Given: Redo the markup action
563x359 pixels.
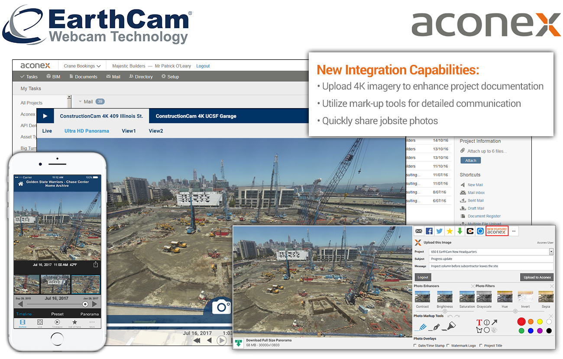Looking at the screenshot, I should 457,317.
